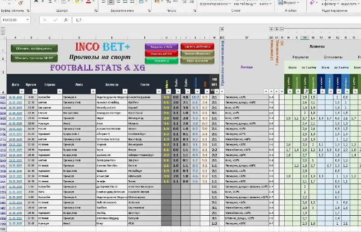Click the yellow fill color icon

coord(77,2)
